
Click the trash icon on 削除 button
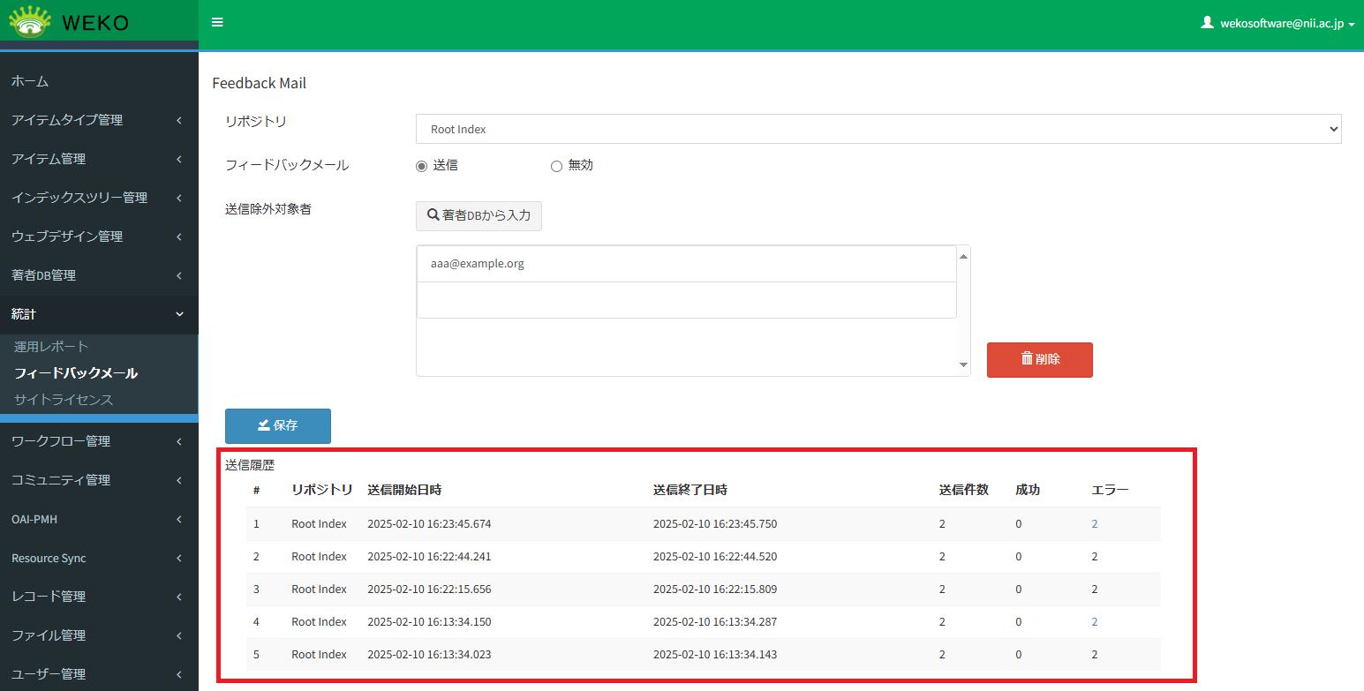coord(1027,358)
